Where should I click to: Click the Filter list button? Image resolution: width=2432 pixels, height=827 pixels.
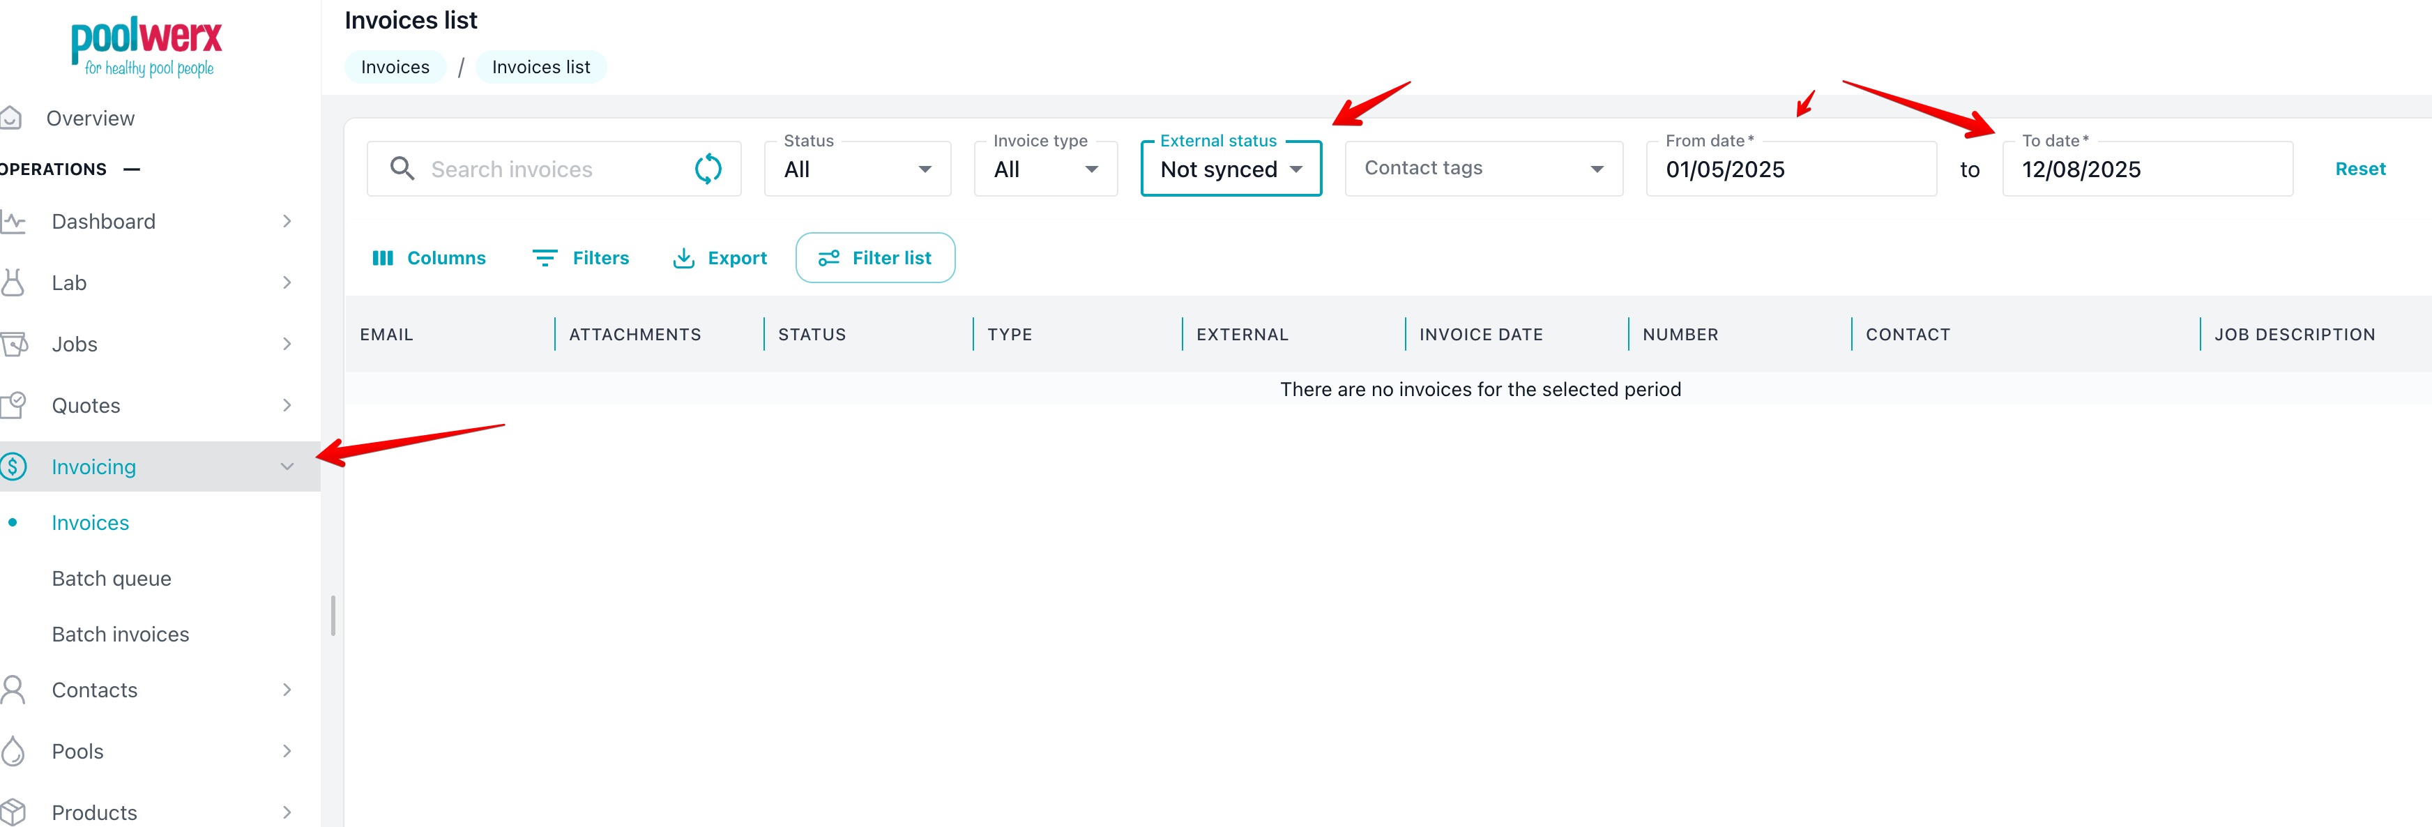tap(875, 258)
